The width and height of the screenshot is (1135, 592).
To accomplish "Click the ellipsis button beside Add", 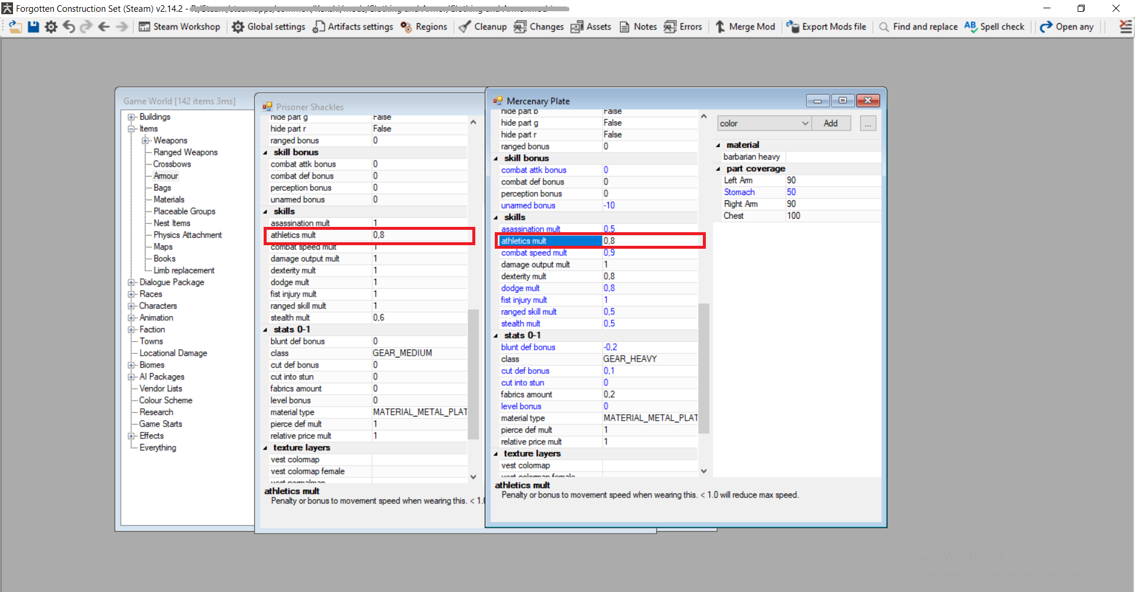I will click(868, 123).
